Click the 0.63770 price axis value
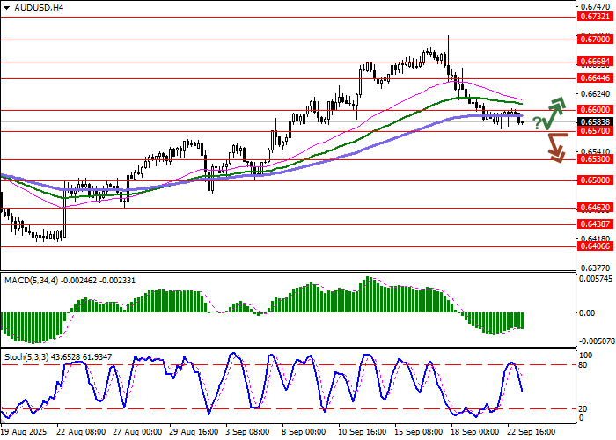The image size is (616, 440). coord(596,268)
